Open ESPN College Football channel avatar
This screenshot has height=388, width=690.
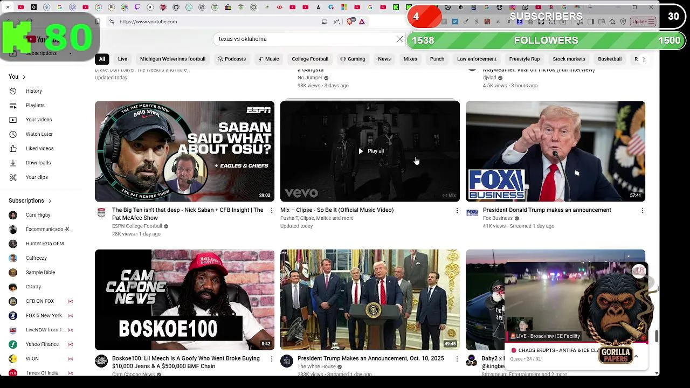[x=101, y=213]
